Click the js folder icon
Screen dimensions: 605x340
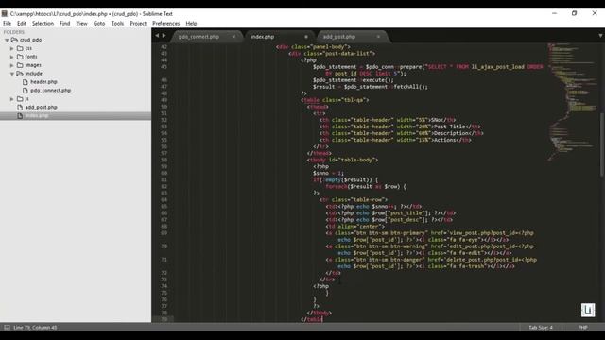[20, 98]
